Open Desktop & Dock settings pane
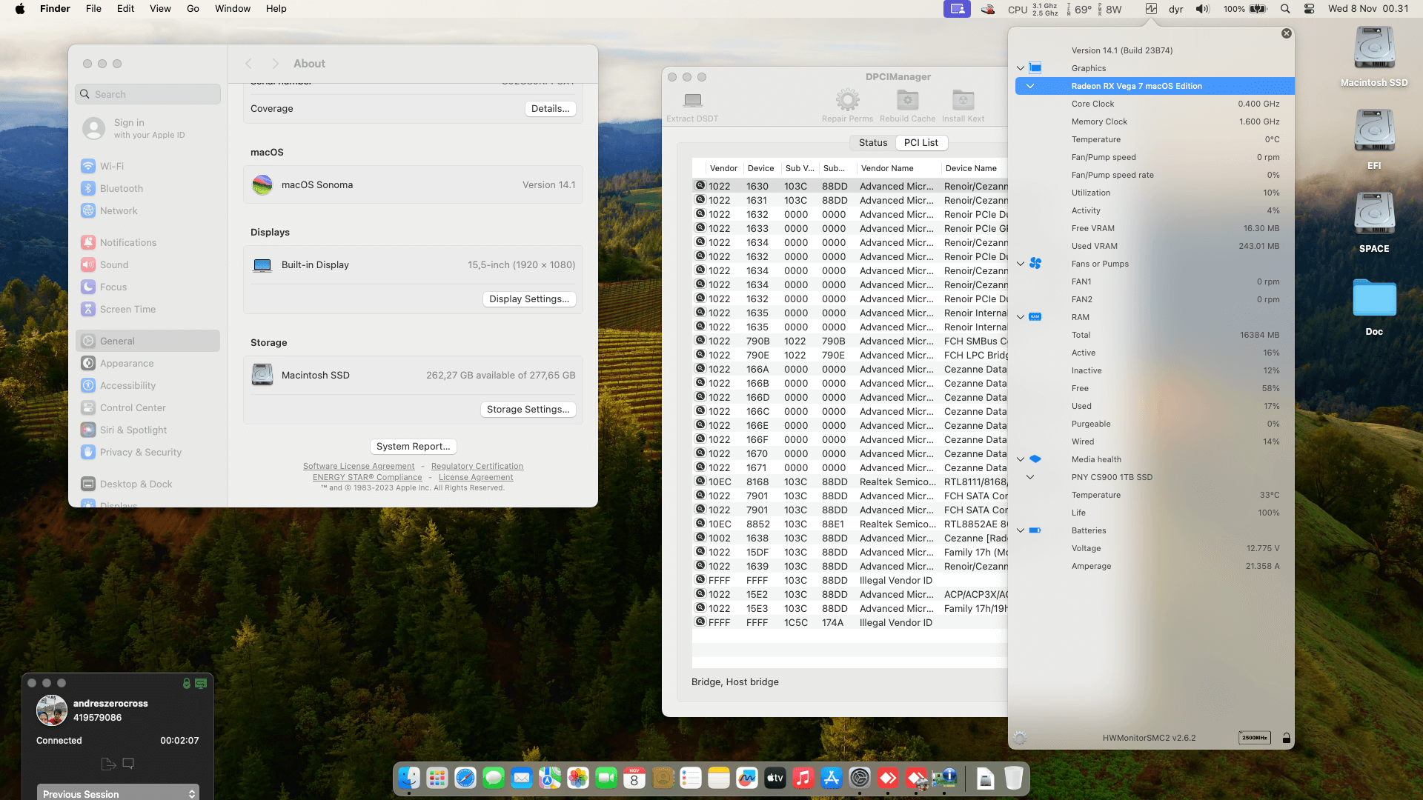The width and height of the screenshot is (1423, 800). point(148,484)
